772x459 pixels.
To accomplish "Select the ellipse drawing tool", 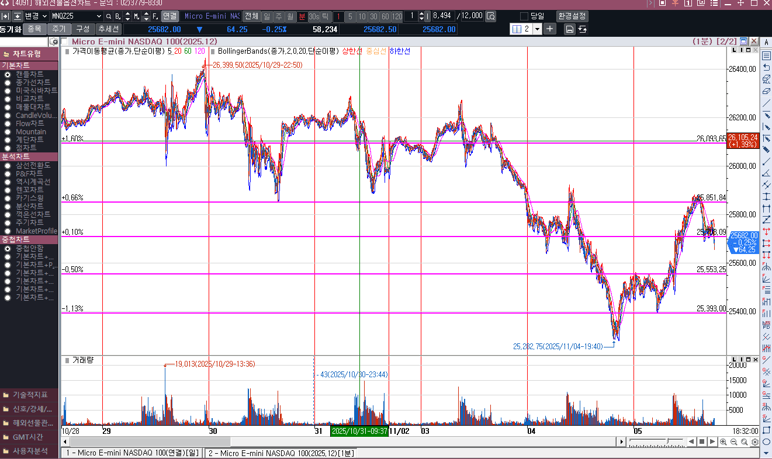I will [x=766, y=441].
